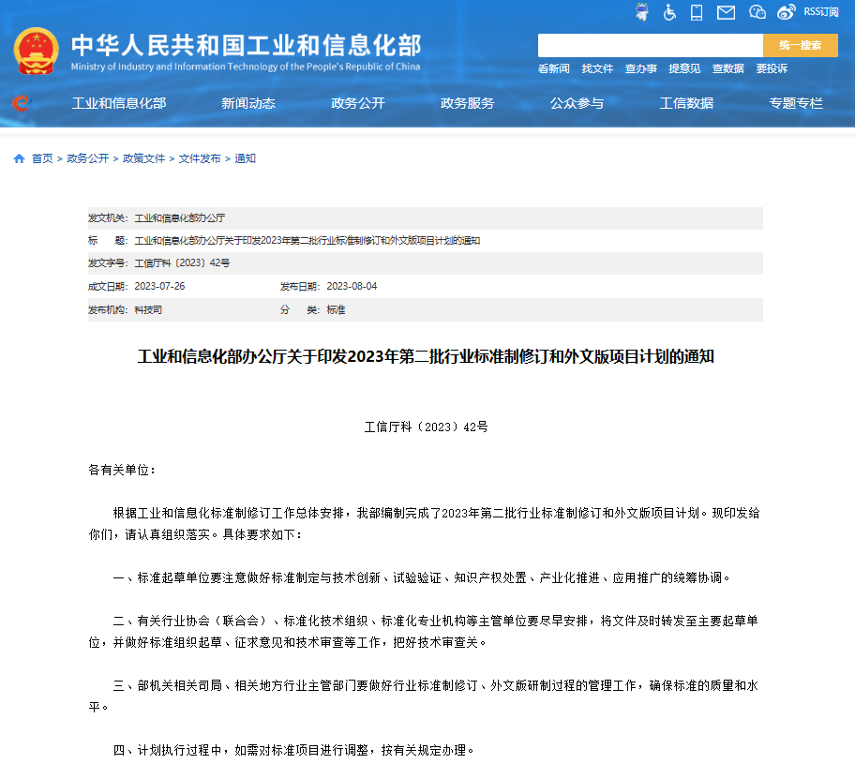855x779 pixels.
Task: Click the site title 中华人民共和国工业和信息化部
Action: [x=246, y=45]
